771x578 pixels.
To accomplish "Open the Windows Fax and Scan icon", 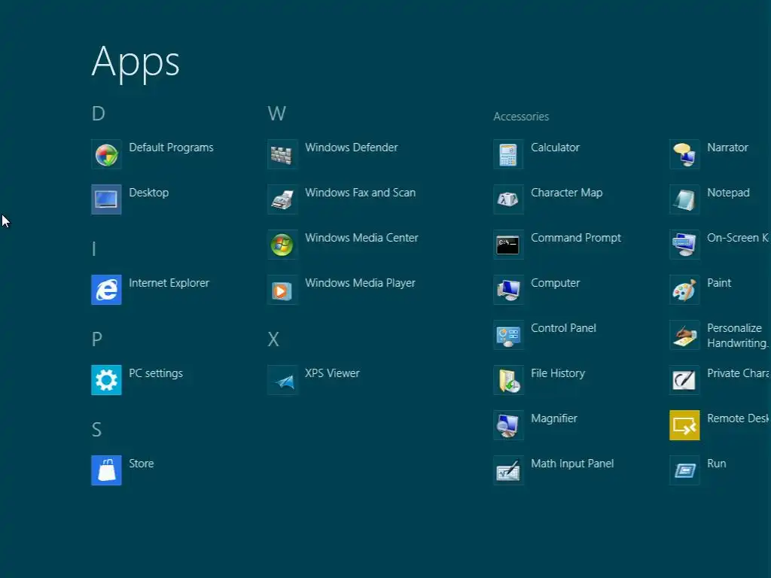I will click(282, 199).
